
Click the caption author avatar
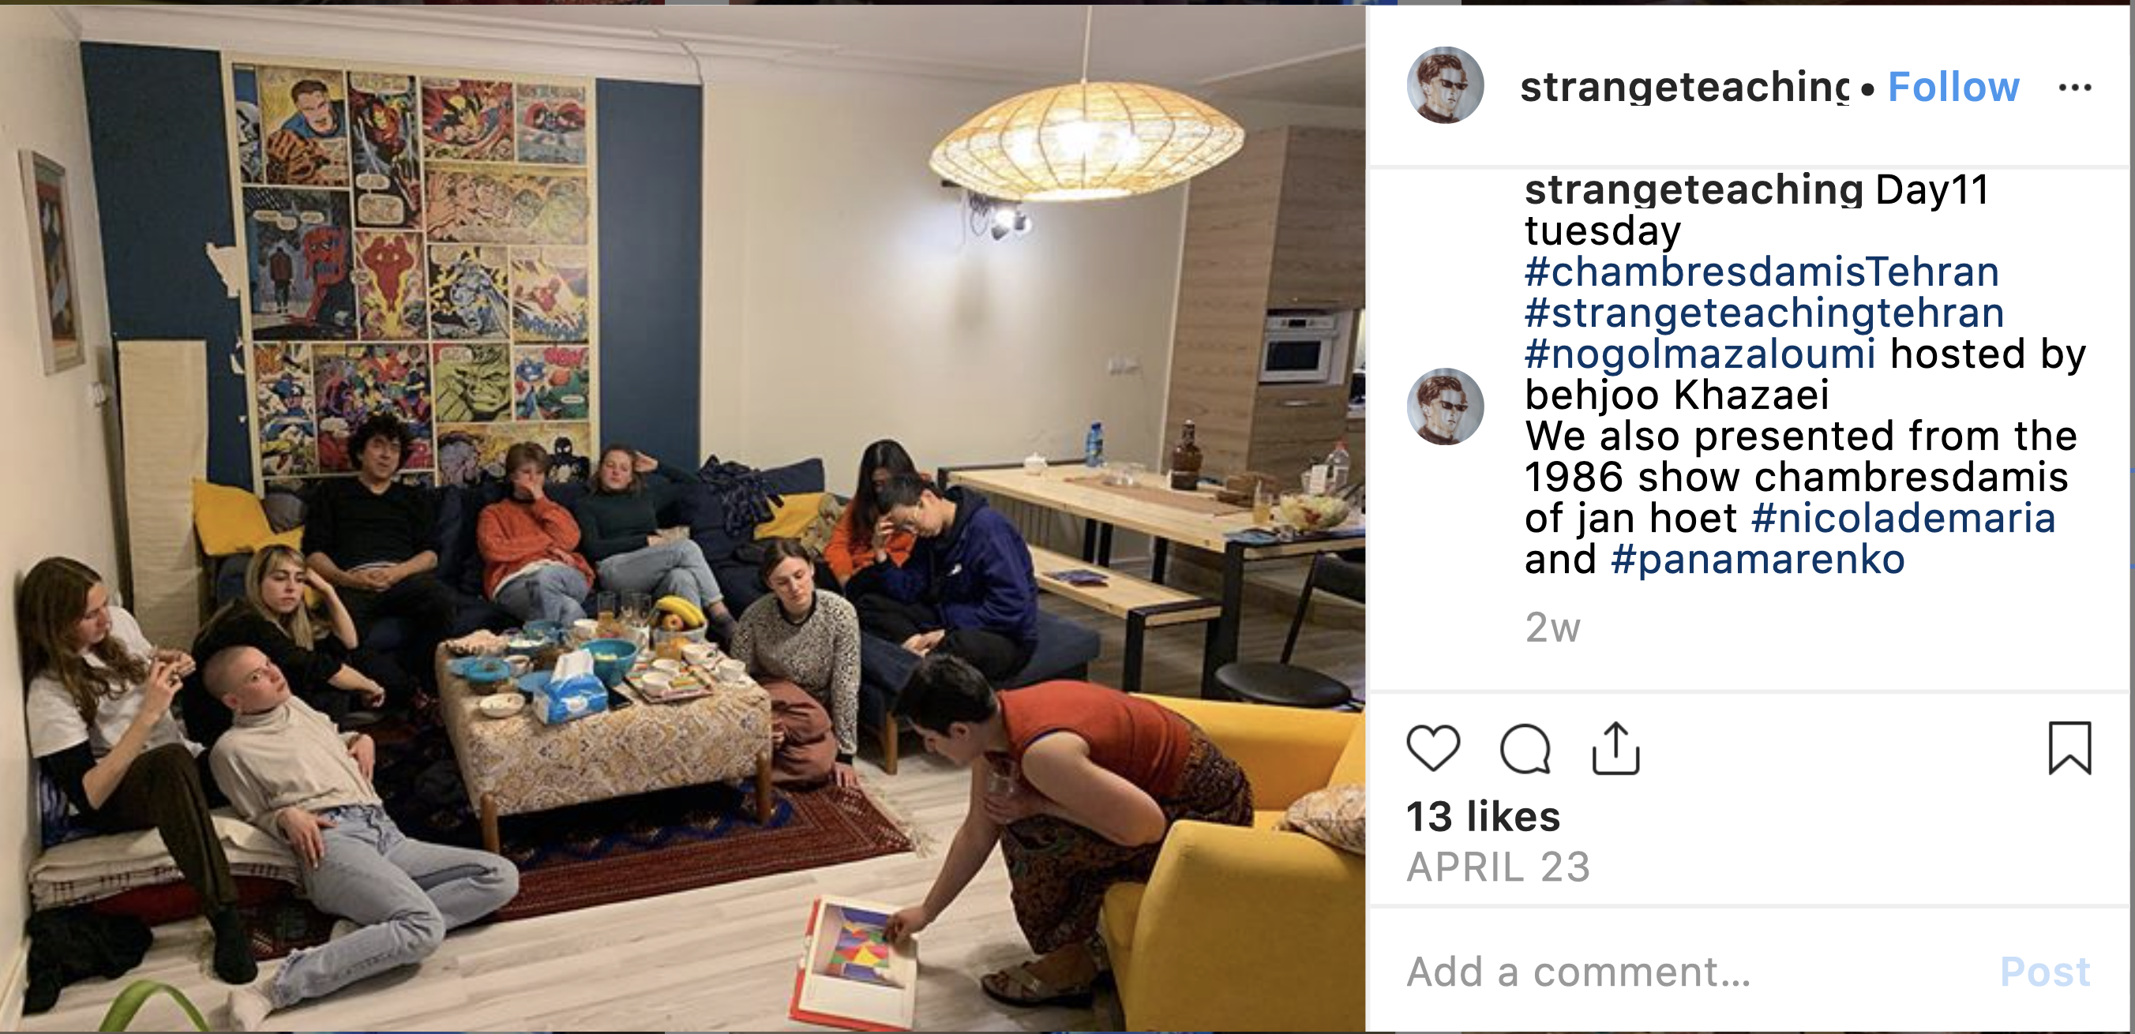pyautogui.click(x=1445, y=406)
